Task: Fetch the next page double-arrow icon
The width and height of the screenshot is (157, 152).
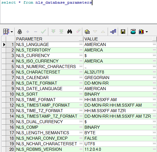Action: point(53,32)
